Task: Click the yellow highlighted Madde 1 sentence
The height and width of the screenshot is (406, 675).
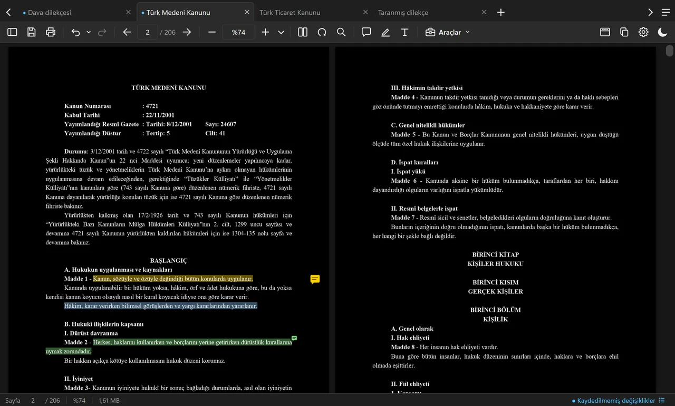Action: click(173, 279)
